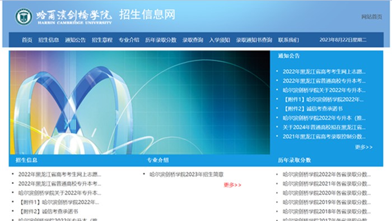
Task: Click the 通知公告 sidebar panel heading
Action: coord(289,56)
